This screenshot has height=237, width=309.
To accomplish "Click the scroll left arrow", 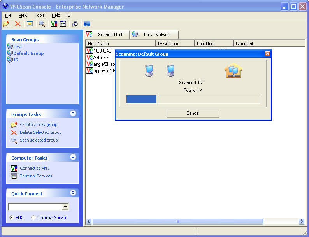I will click(x=89, y=221).
